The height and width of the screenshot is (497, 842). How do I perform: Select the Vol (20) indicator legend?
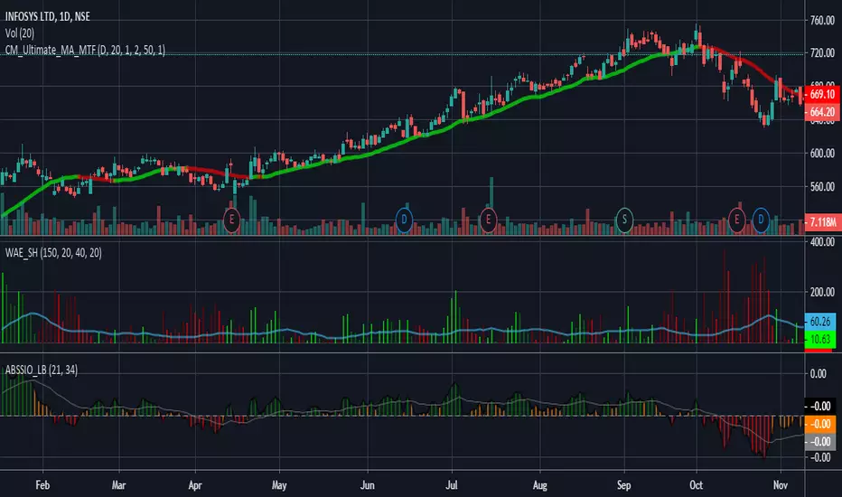pyautogui.click(x=20, y=33)
